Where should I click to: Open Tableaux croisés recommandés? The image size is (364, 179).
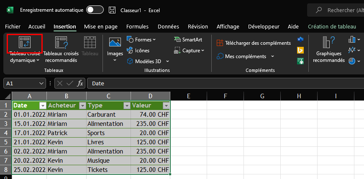pyautogui.click(x=61, y=43)
